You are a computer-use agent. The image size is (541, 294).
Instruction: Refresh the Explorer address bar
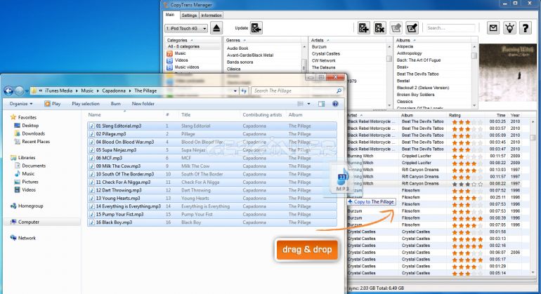click(x=245, y=91)
